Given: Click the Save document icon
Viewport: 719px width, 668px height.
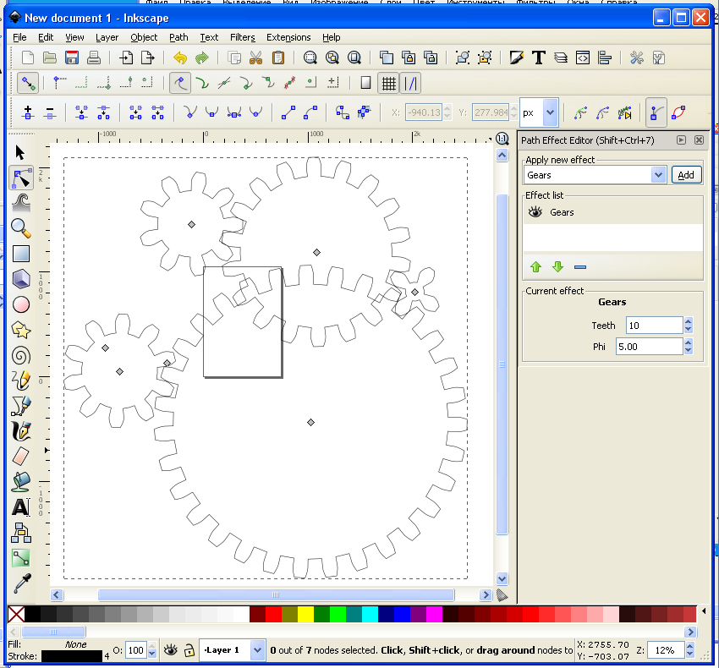Looking at the screenshot, I should click(x=72, y=57).
